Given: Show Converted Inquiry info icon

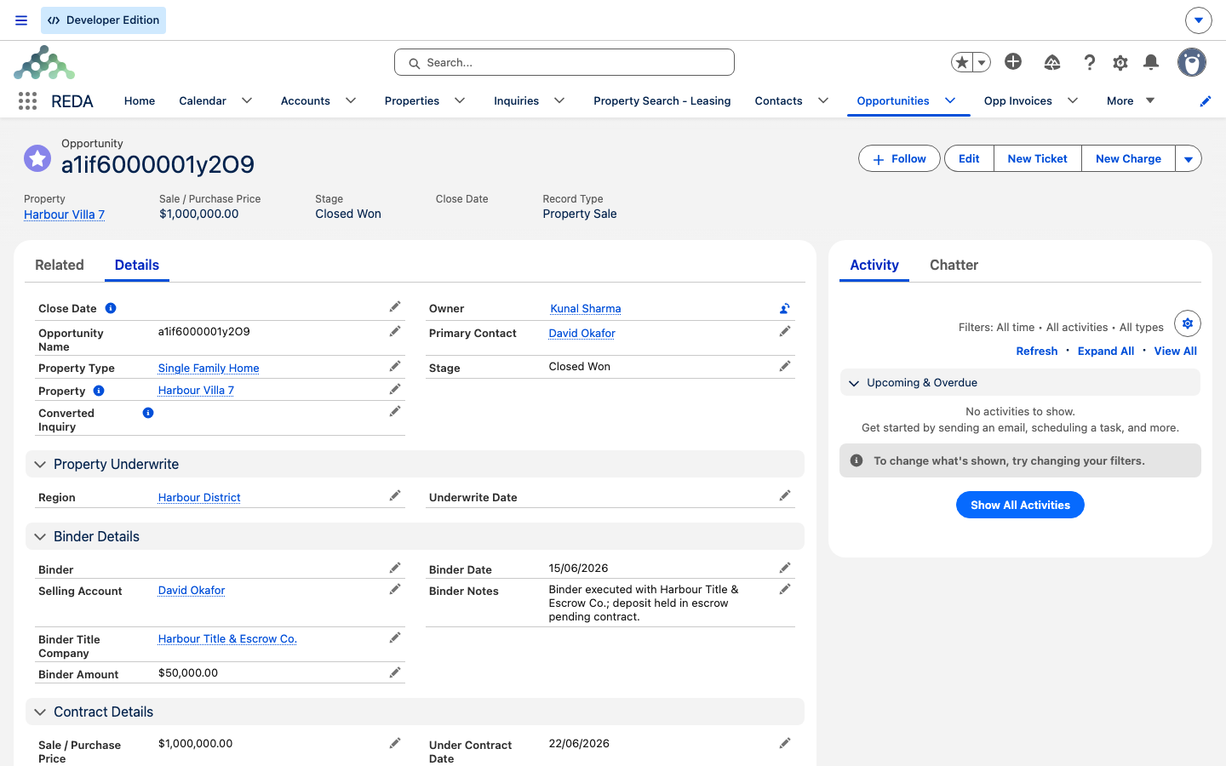Looking at the screenshot, I should (x=148, y=413).
